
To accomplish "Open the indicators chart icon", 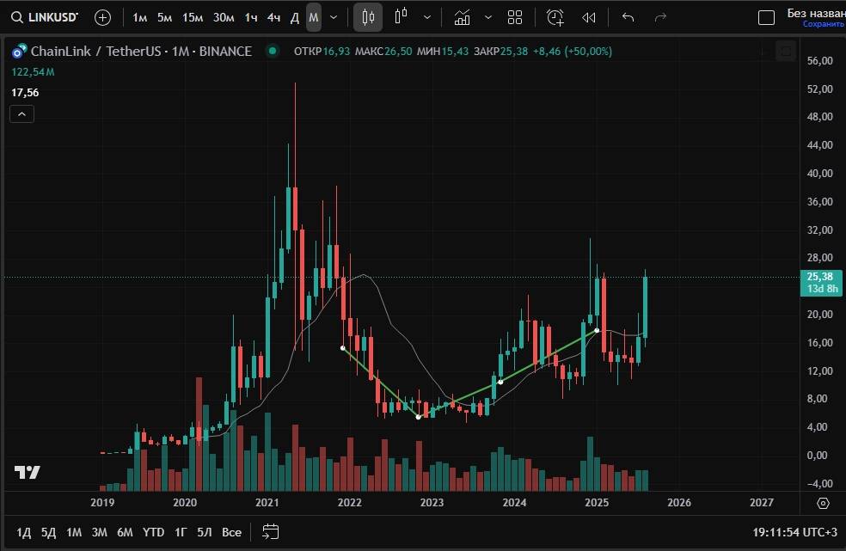I will 463,17.
